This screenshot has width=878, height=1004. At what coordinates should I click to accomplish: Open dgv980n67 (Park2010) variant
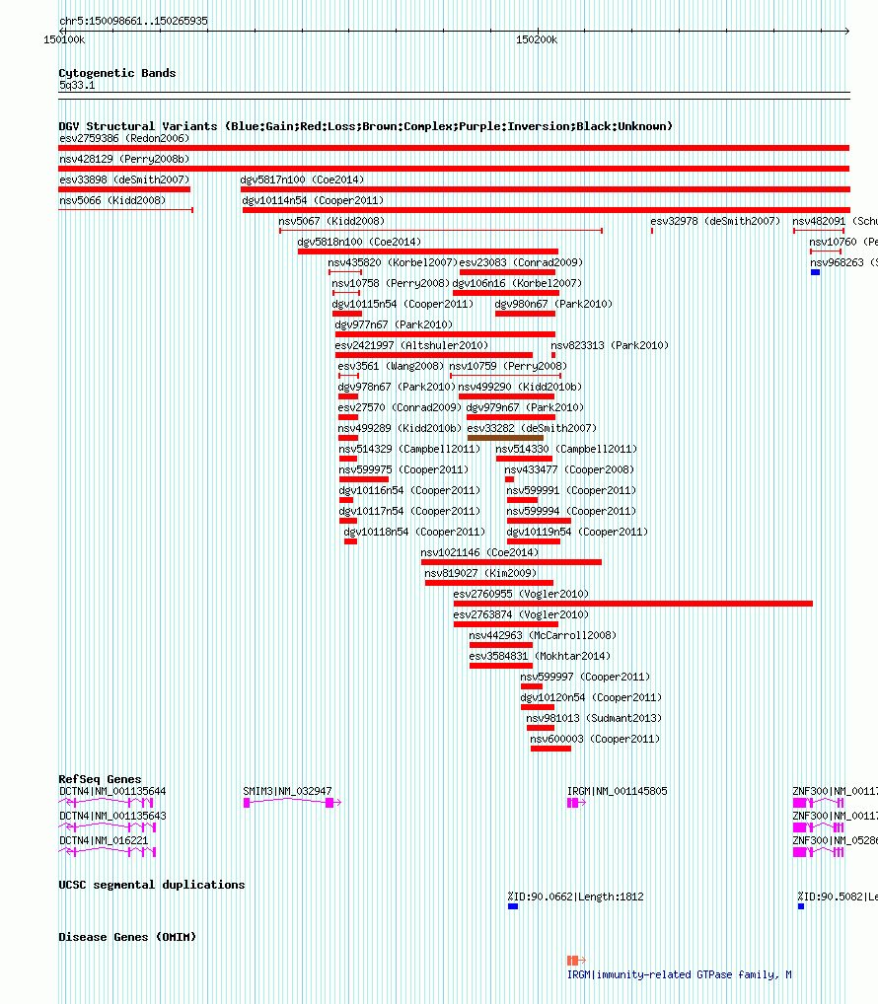[554, 304]
